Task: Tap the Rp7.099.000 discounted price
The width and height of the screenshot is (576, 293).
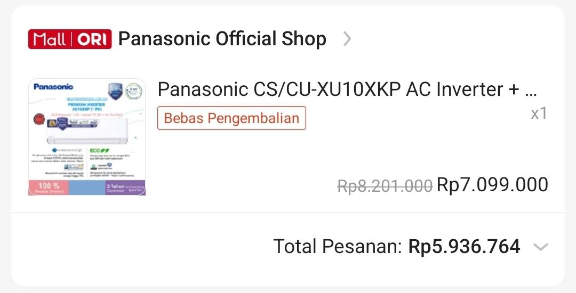Action: (x=492, y=185)
